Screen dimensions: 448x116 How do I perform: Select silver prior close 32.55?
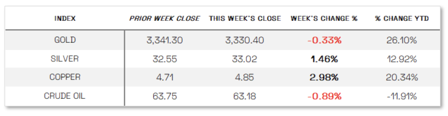[164, 59]
